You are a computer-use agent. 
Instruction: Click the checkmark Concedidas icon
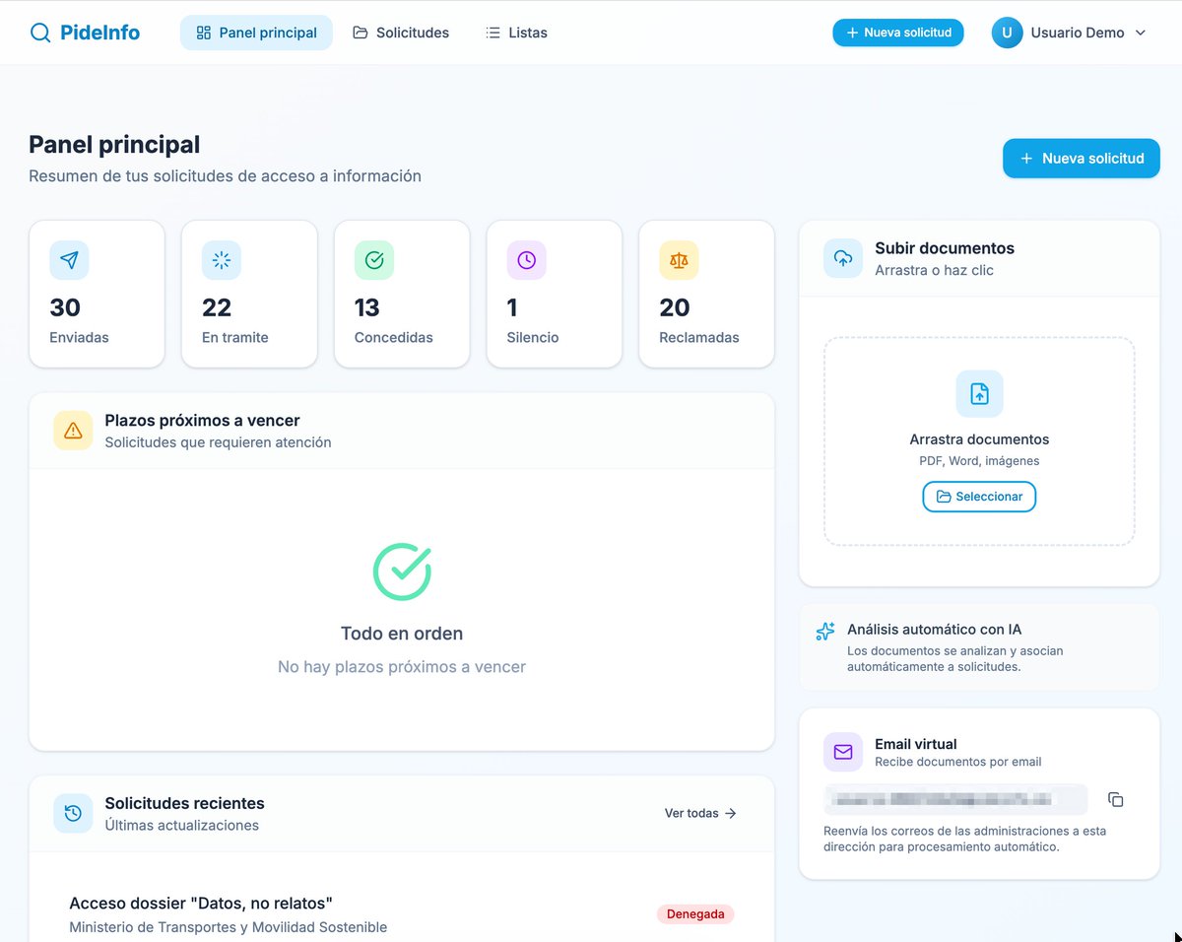pos(374,260)
